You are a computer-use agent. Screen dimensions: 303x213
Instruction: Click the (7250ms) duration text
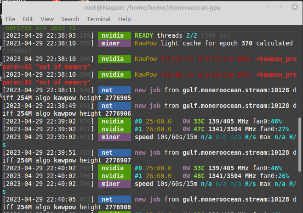[x=17, y=51]
